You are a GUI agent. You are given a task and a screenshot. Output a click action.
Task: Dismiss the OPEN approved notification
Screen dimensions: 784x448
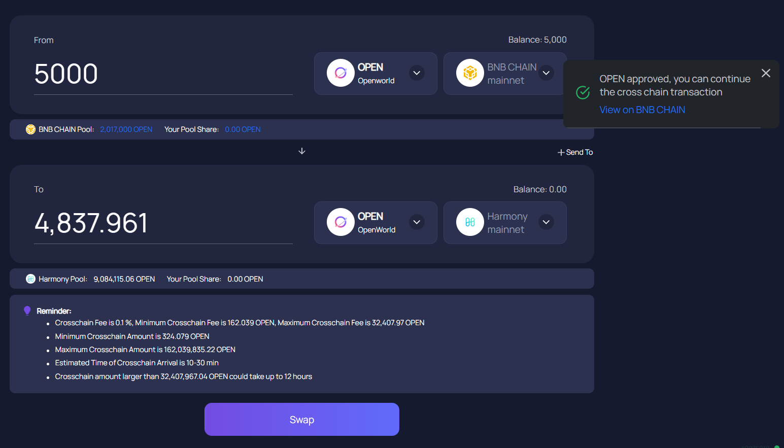766,73
